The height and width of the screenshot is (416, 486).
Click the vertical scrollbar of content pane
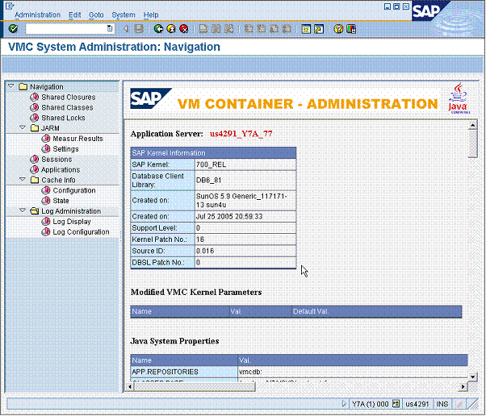[x=473, y=242]
